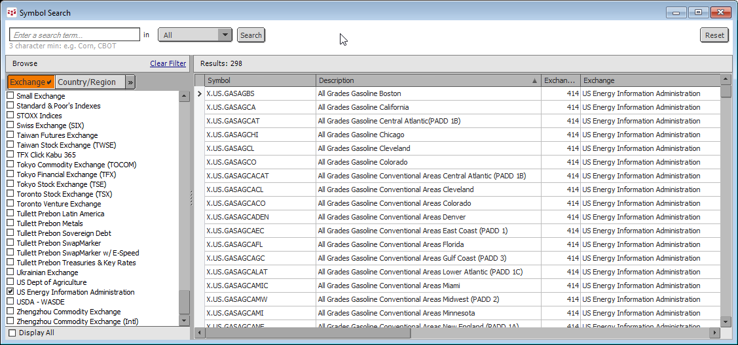Toggle the Display All checkbox
The height and width of the screenshot is (345, 738).
(x=12, y=333)
